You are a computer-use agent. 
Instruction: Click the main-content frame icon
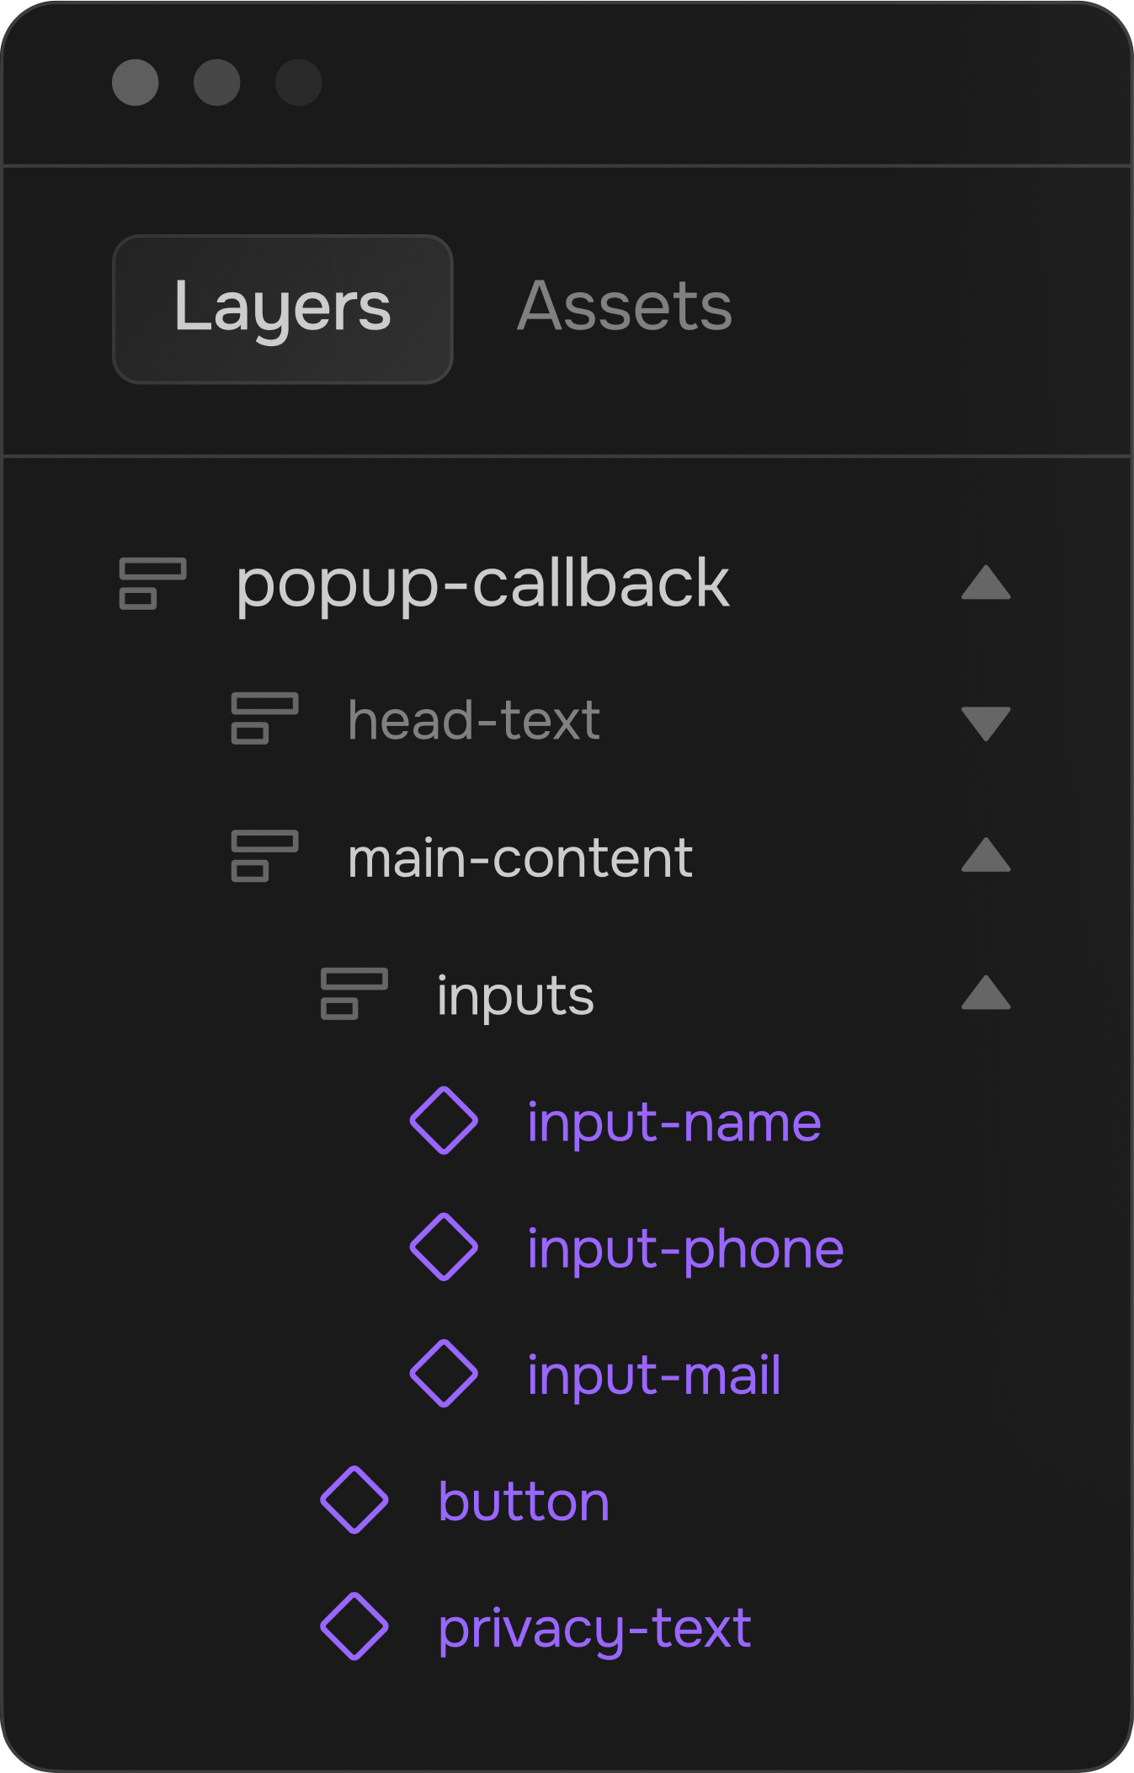(264, 856)
